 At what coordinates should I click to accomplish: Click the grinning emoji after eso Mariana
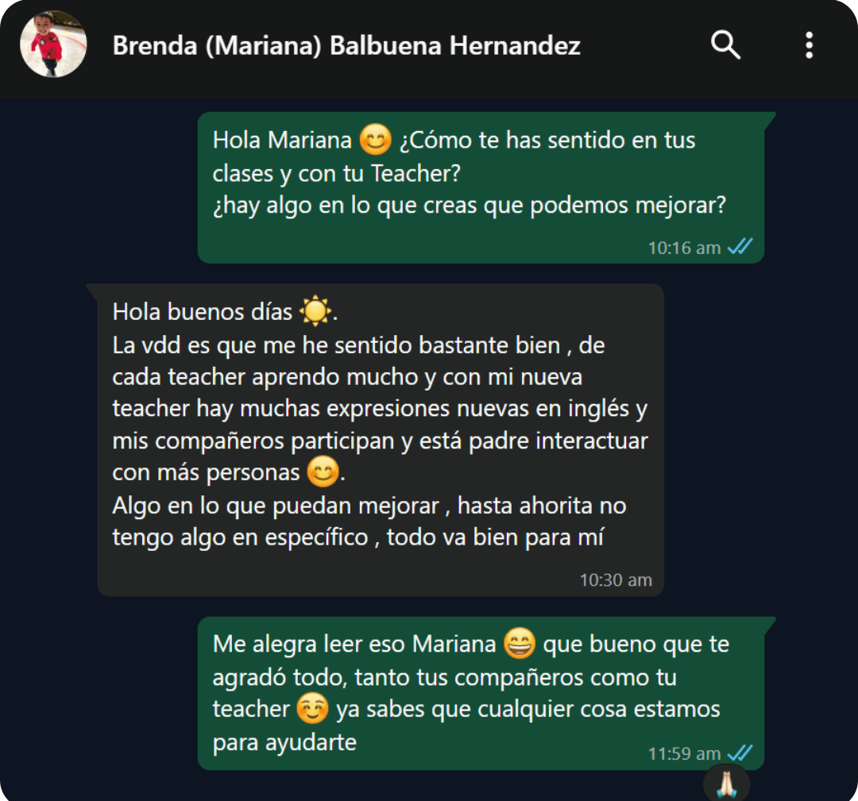pyautogui.click(x=520, y=643)
